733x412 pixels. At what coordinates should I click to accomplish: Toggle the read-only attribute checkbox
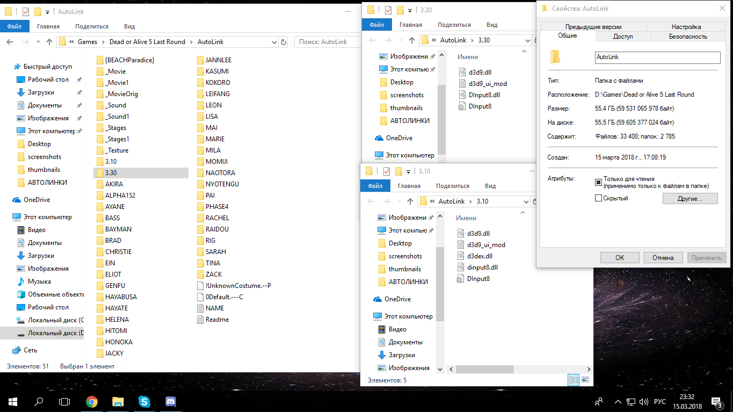pos(598,182)
